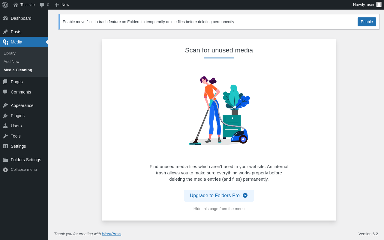Click the Find unused media files description
This screenshot has height=240, width=384.
(219, 173)
